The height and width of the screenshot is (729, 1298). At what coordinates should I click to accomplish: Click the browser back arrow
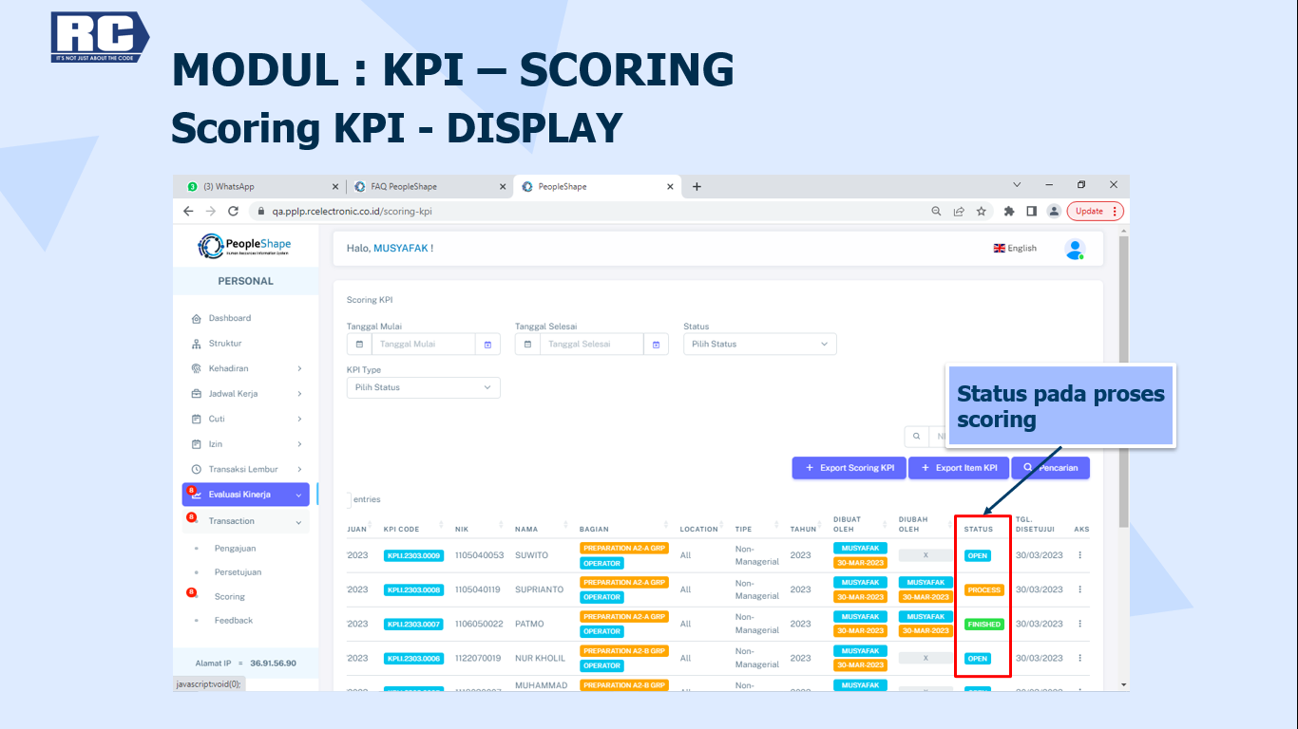[188, 212]
